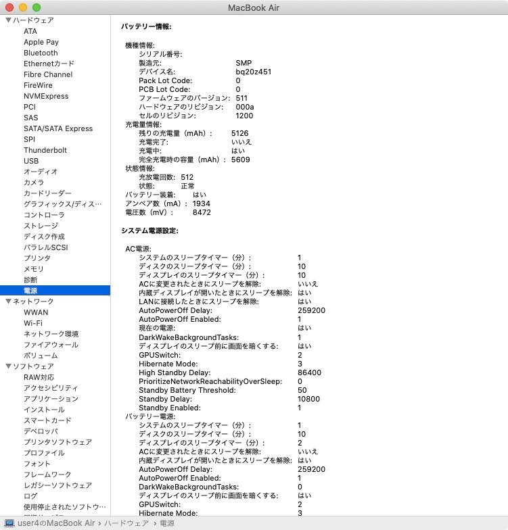508x530 pixels.
Task: Open フォント section
Action: tap(37, 464)
